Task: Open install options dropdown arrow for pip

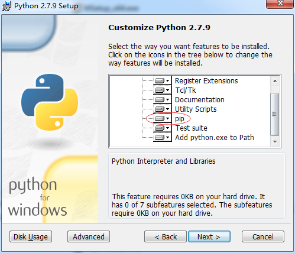Action: tap(168, 119)
